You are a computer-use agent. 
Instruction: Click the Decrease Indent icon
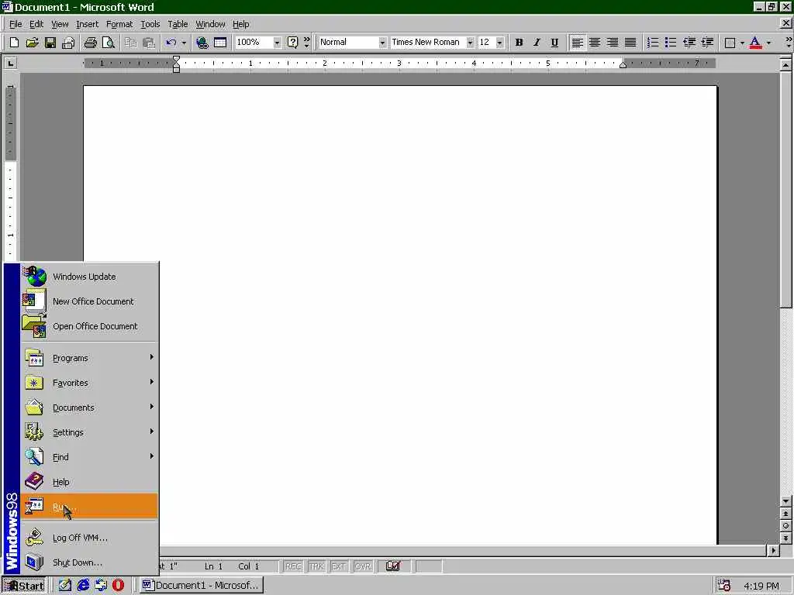tap(689, 43)
